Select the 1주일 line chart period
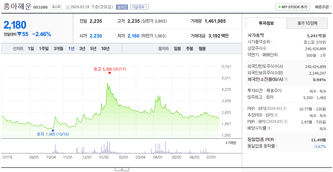Image resolution: width=333 pixels, height=172 pixels. [44, 49]
